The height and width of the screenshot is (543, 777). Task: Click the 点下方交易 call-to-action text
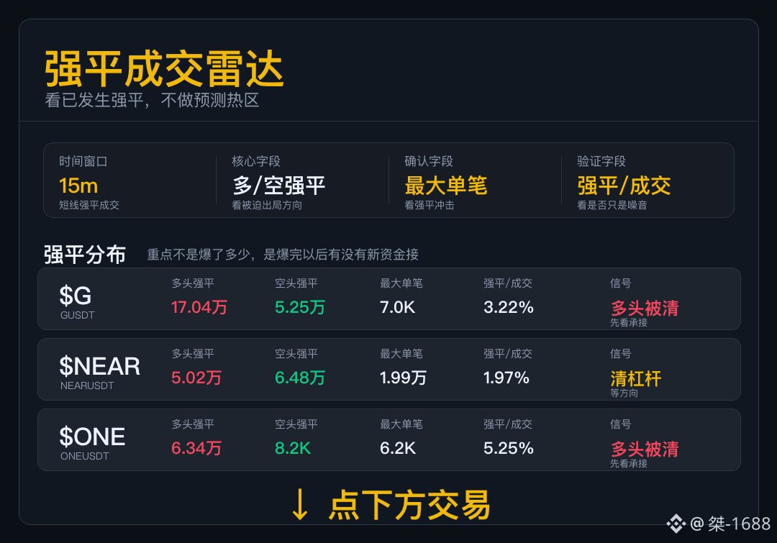409,505
